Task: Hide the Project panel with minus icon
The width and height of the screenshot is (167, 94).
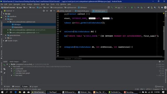Action: [x=54, y=11]
